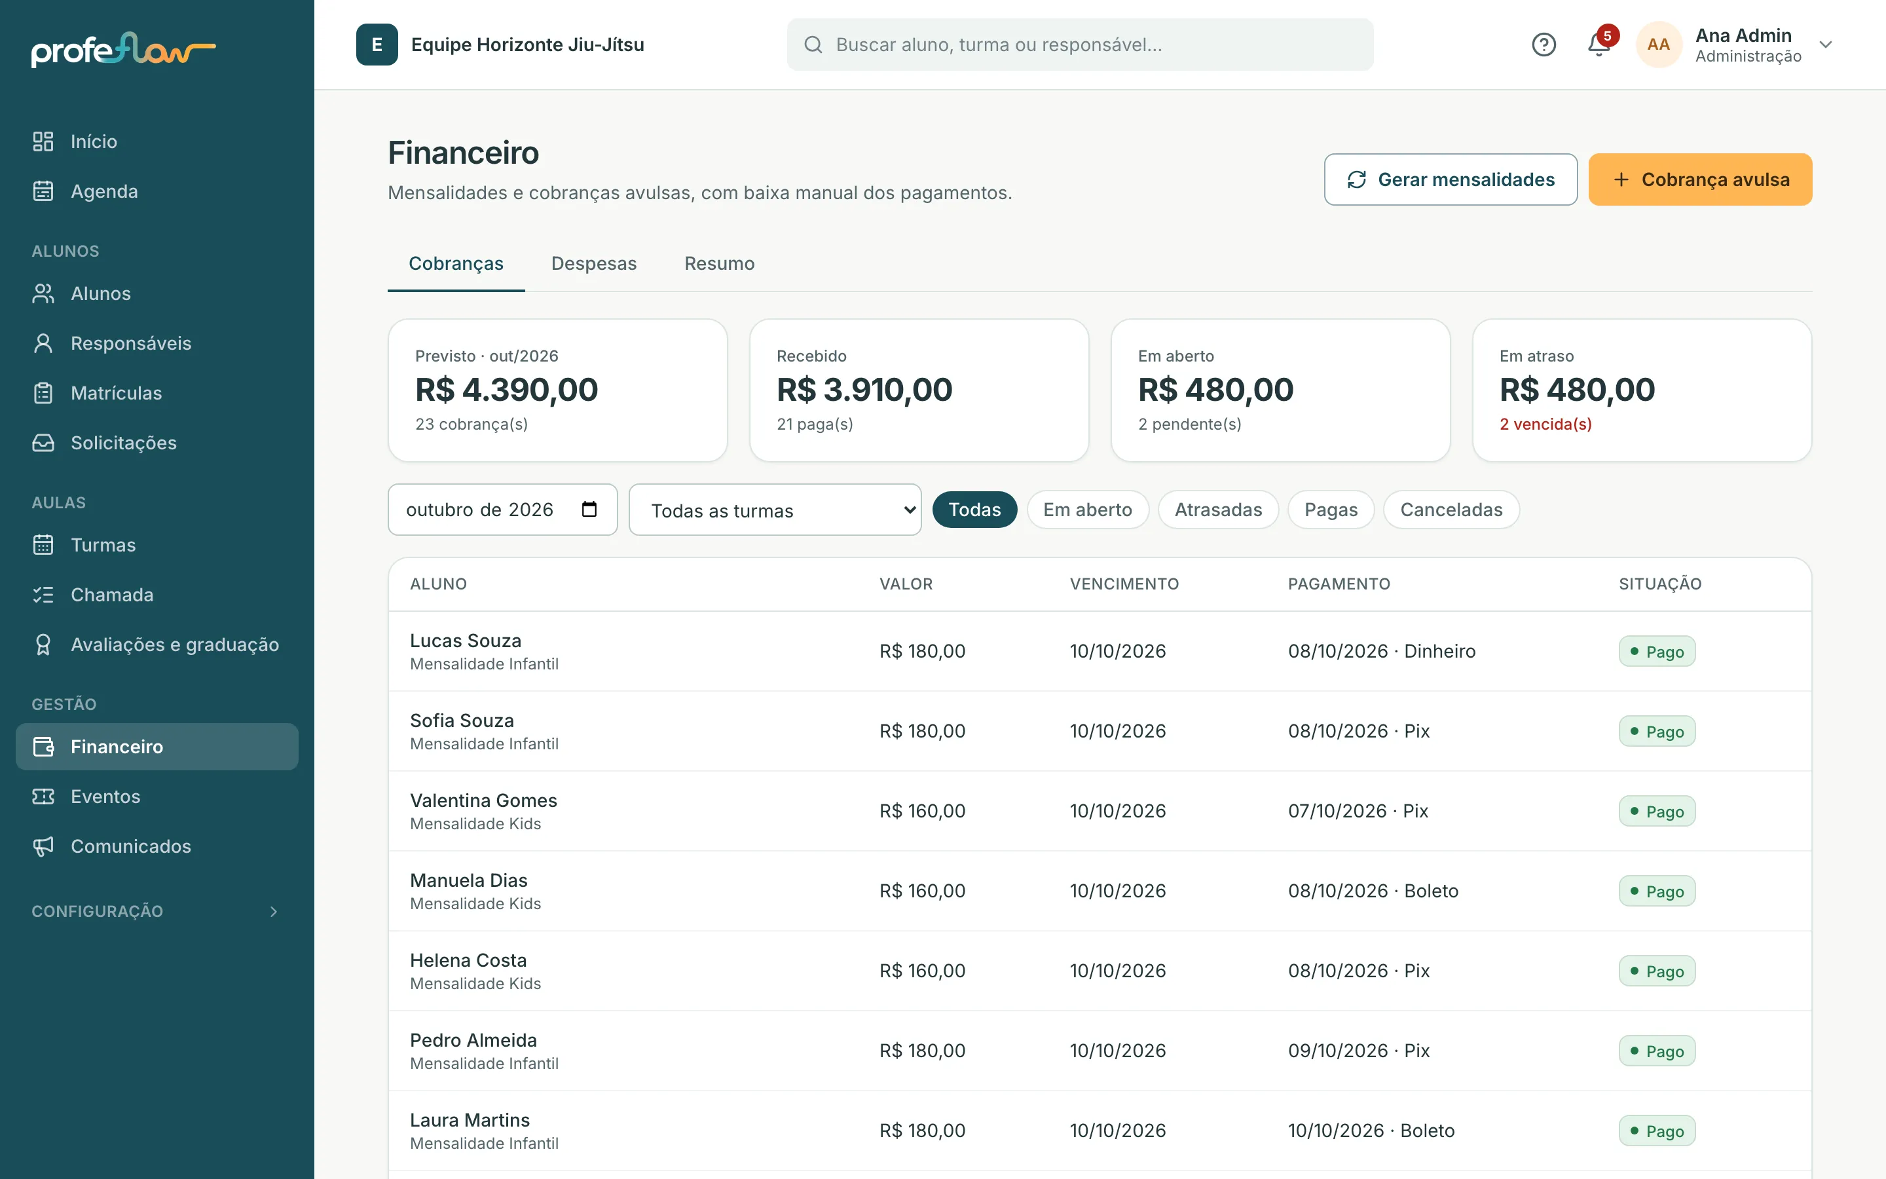Click the Recebido R$ 3.910,00 card
The width and height of the screenshot is (1886, 1179).
pos(919,390)
